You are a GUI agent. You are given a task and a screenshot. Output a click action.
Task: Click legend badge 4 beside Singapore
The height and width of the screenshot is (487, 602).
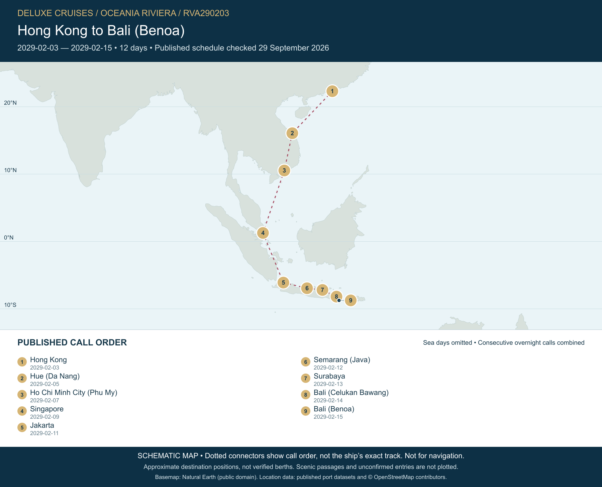22,411
